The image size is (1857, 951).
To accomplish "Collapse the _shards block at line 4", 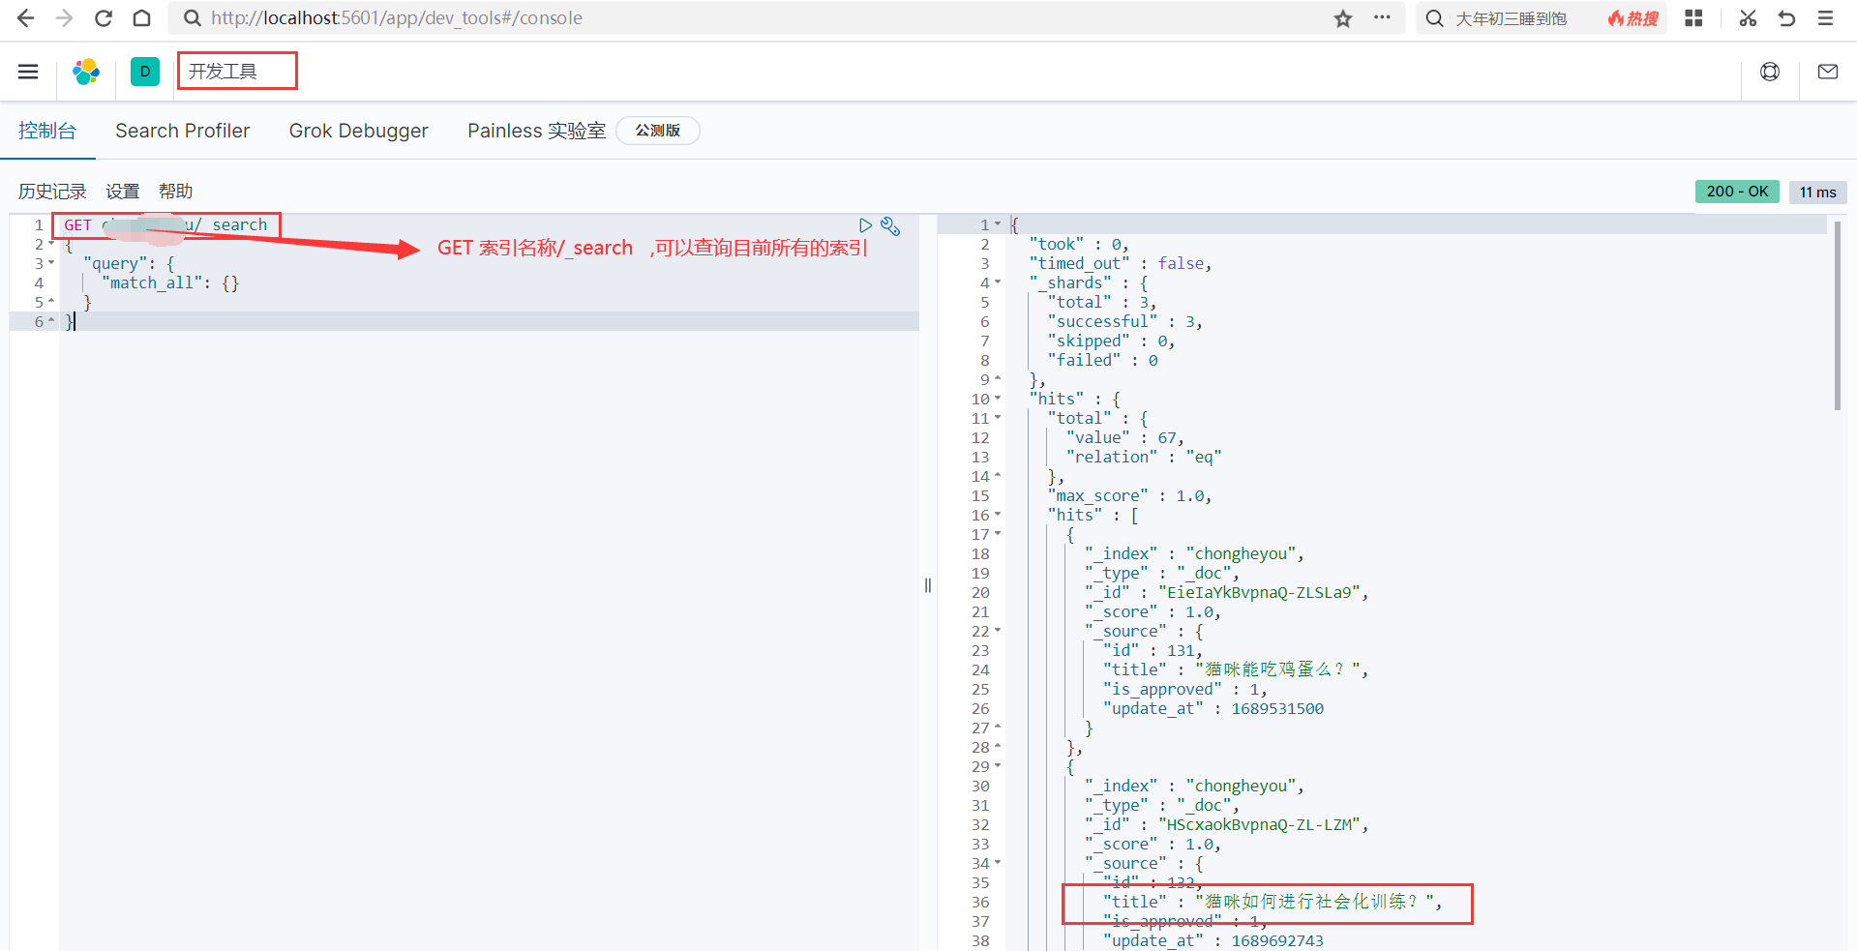I will point(998,283).
